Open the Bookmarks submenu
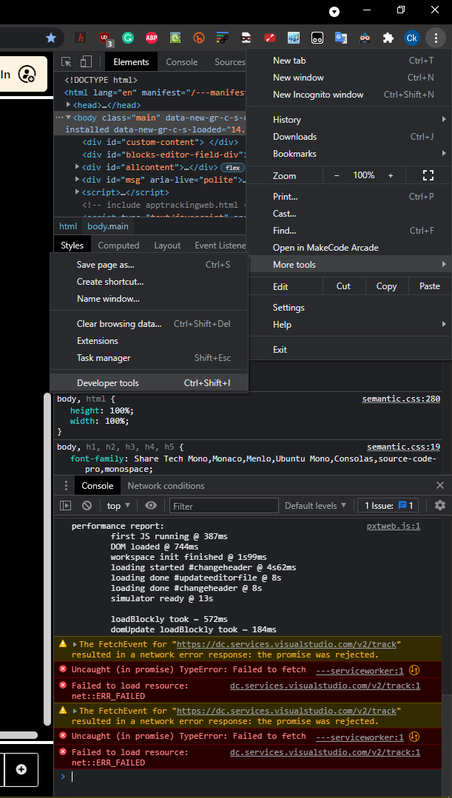452x798 pixels. point(348,154)
